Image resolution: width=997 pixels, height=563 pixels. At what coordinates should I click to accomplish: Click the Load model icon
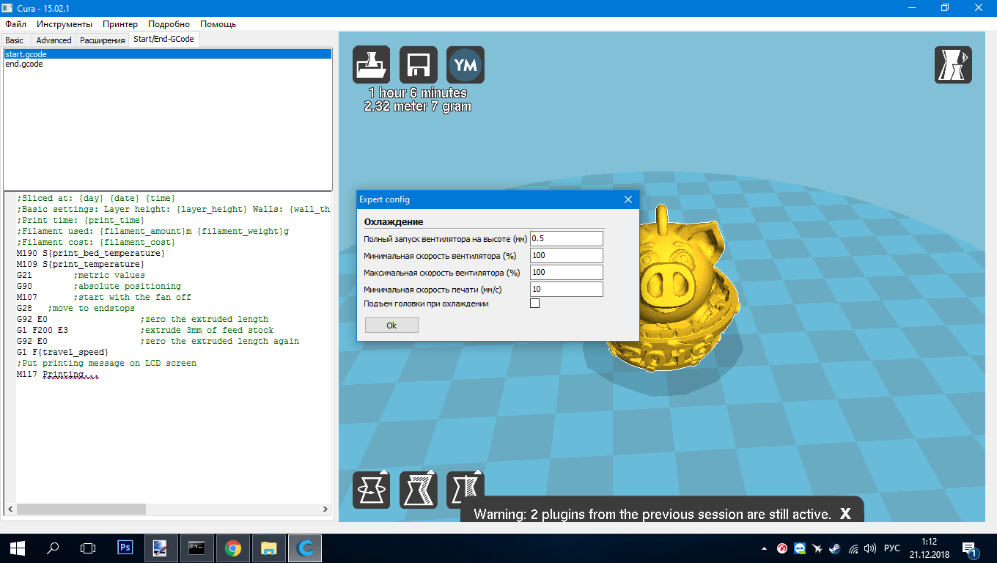pyautogui.click(x=372, y=65)
